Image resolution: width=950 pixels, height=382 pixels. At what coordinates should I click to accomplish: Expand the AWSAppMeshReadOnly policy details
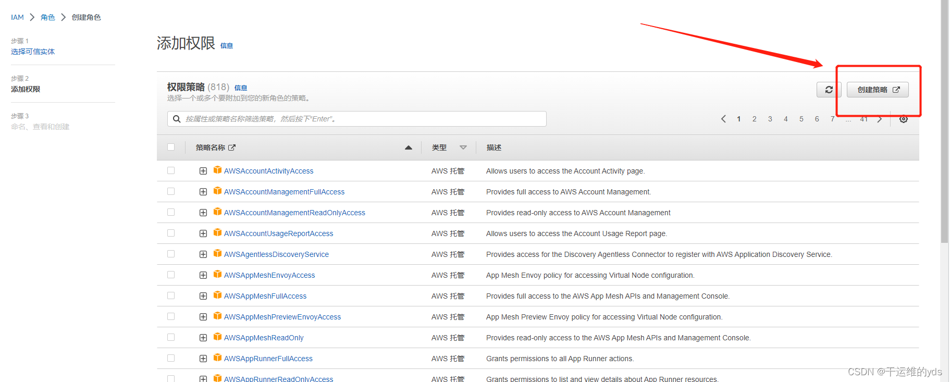[203, 338]
